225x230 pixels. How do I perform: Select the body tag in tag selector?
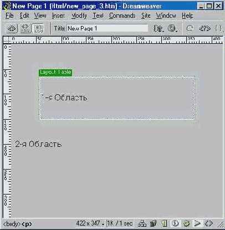coord(12,224)
